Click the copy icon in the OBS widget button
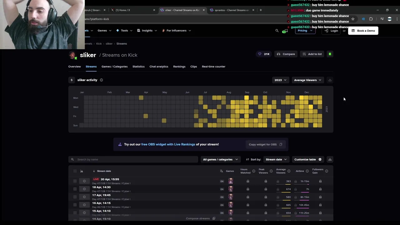 pos(281,144)
